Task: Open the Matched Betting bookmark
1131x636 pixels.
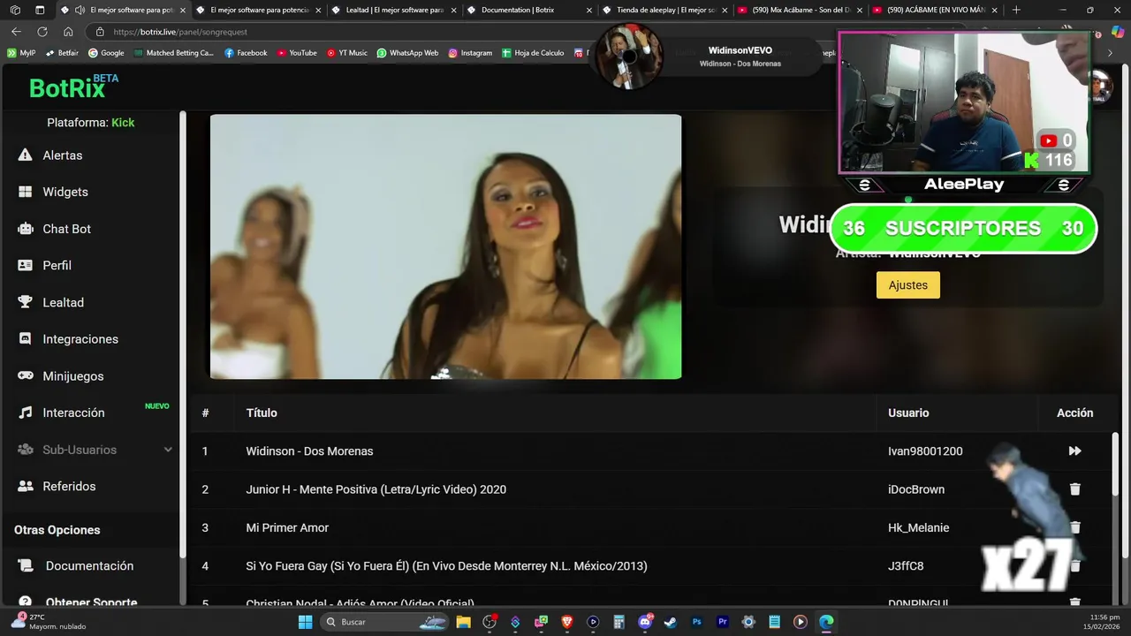Action: [173, 53]
